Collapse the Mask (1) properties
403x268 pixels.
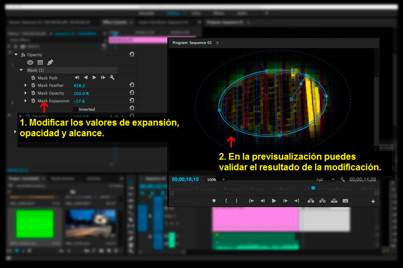(x=21, y=70)
